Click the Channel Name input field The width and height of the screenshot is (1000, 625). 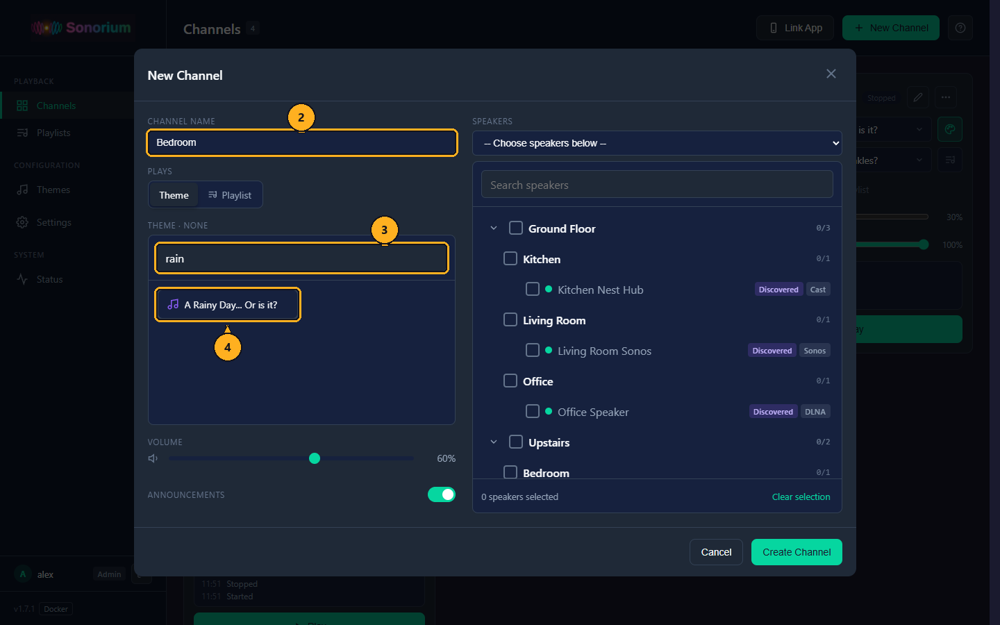(x=302, y=142)
